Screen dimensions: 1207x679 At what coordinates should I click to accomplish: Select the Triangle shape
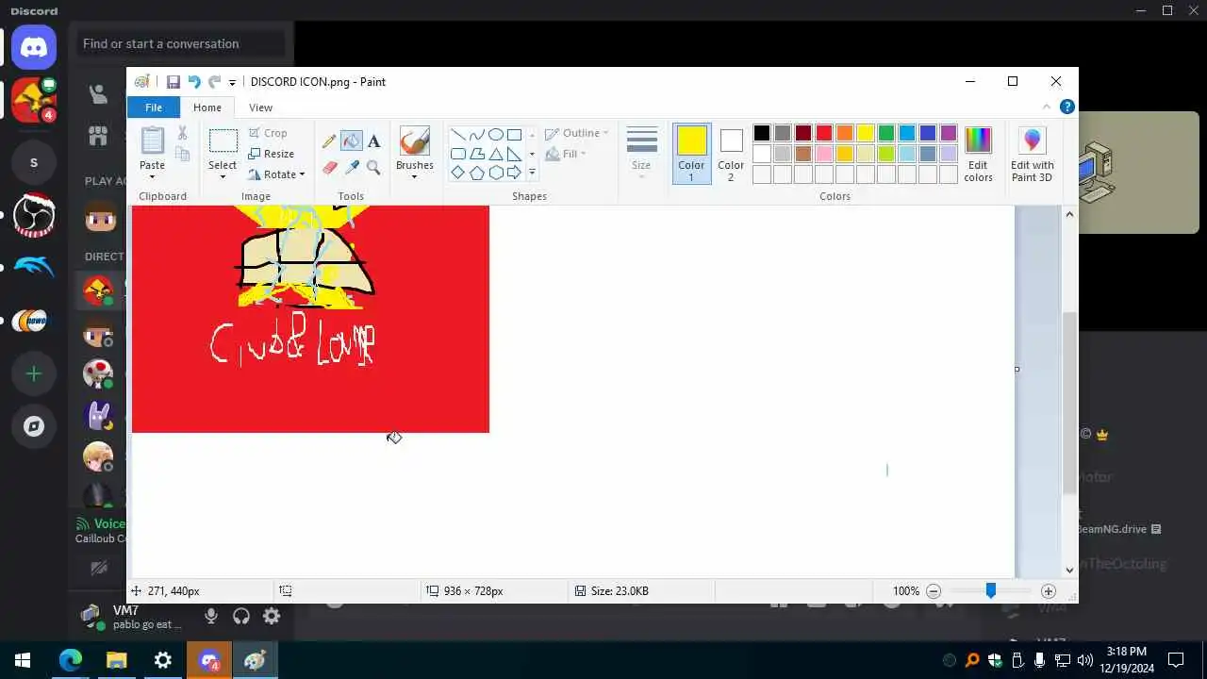tap(495, 154)
